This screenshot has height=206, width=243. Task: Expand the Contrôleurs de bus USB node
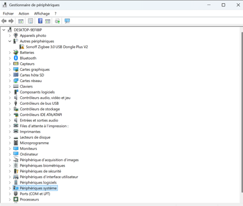coord(10,103)
